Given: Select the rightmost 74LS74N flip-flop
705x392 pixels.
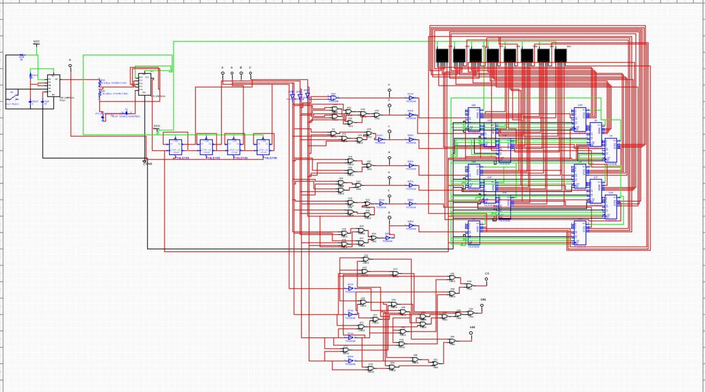Looking at the screenshot, I should [x=264, y=147].
